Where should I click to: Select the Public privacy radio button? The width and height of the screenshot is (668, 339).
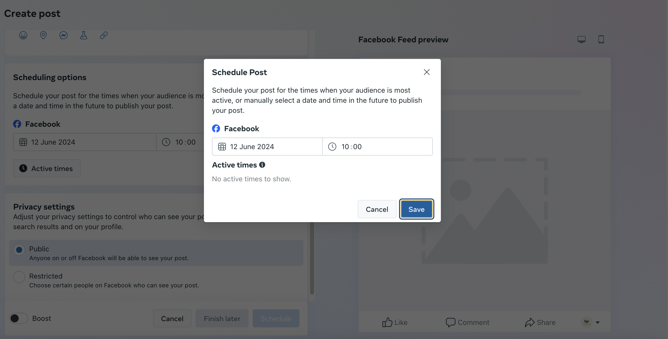19,250
